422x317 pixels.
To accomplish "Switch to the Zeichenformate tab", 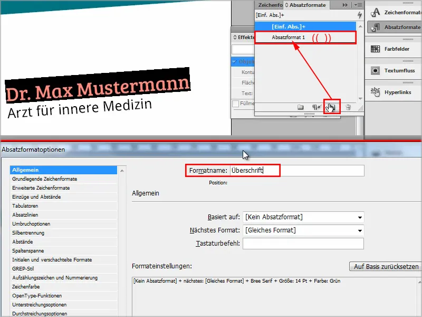I will point(270,5).
